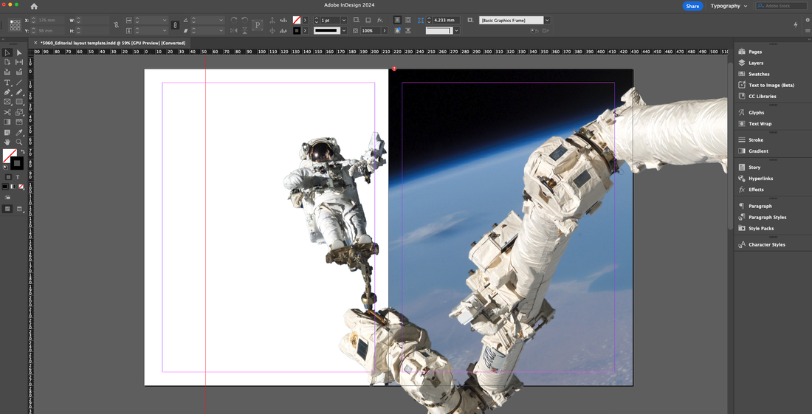The image size is (812, 414).
Task: Toggle formatting affects container button
Action: [8, 177]
